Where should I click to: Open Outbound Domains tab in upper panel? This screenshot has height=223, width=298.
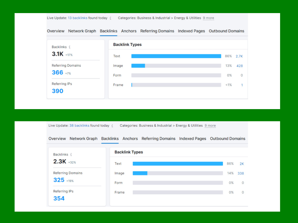[x=226, y=31]
